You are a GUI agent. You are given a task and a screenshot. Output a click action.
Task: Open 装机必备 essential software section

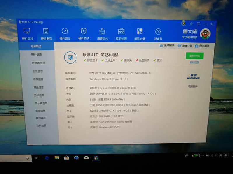click(x=140, y=34)
